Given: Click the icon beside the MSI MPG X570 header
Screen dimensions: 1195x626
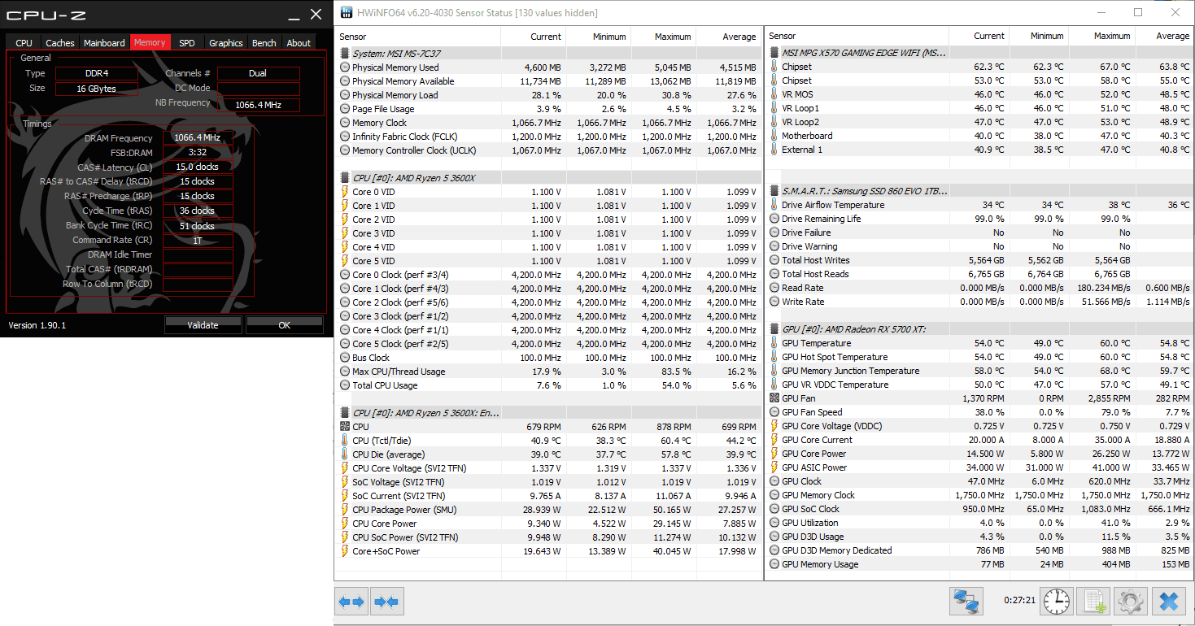Looking at the screenshot, I should [x=774, y=53].
